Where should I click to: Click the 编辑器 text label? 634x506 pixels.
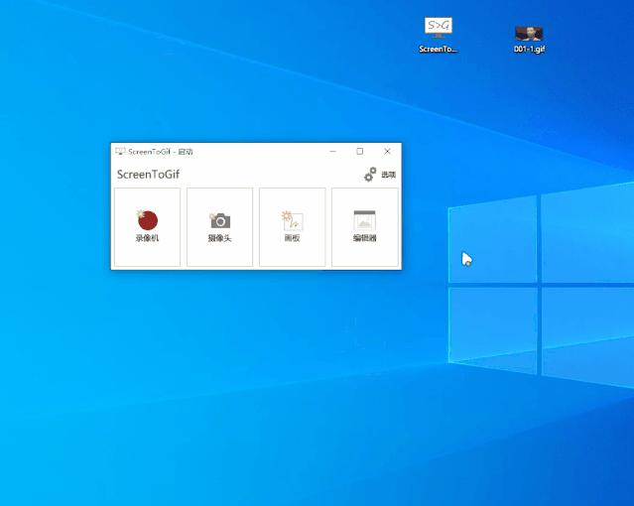(364, 239)
